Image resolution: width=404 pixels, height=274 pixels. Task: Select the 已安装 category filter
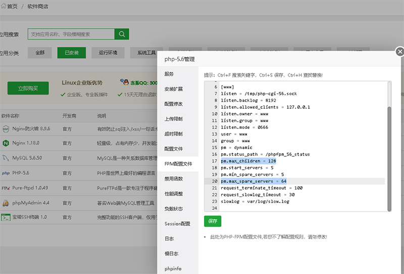pyautogui.click(x=72, y=53)
